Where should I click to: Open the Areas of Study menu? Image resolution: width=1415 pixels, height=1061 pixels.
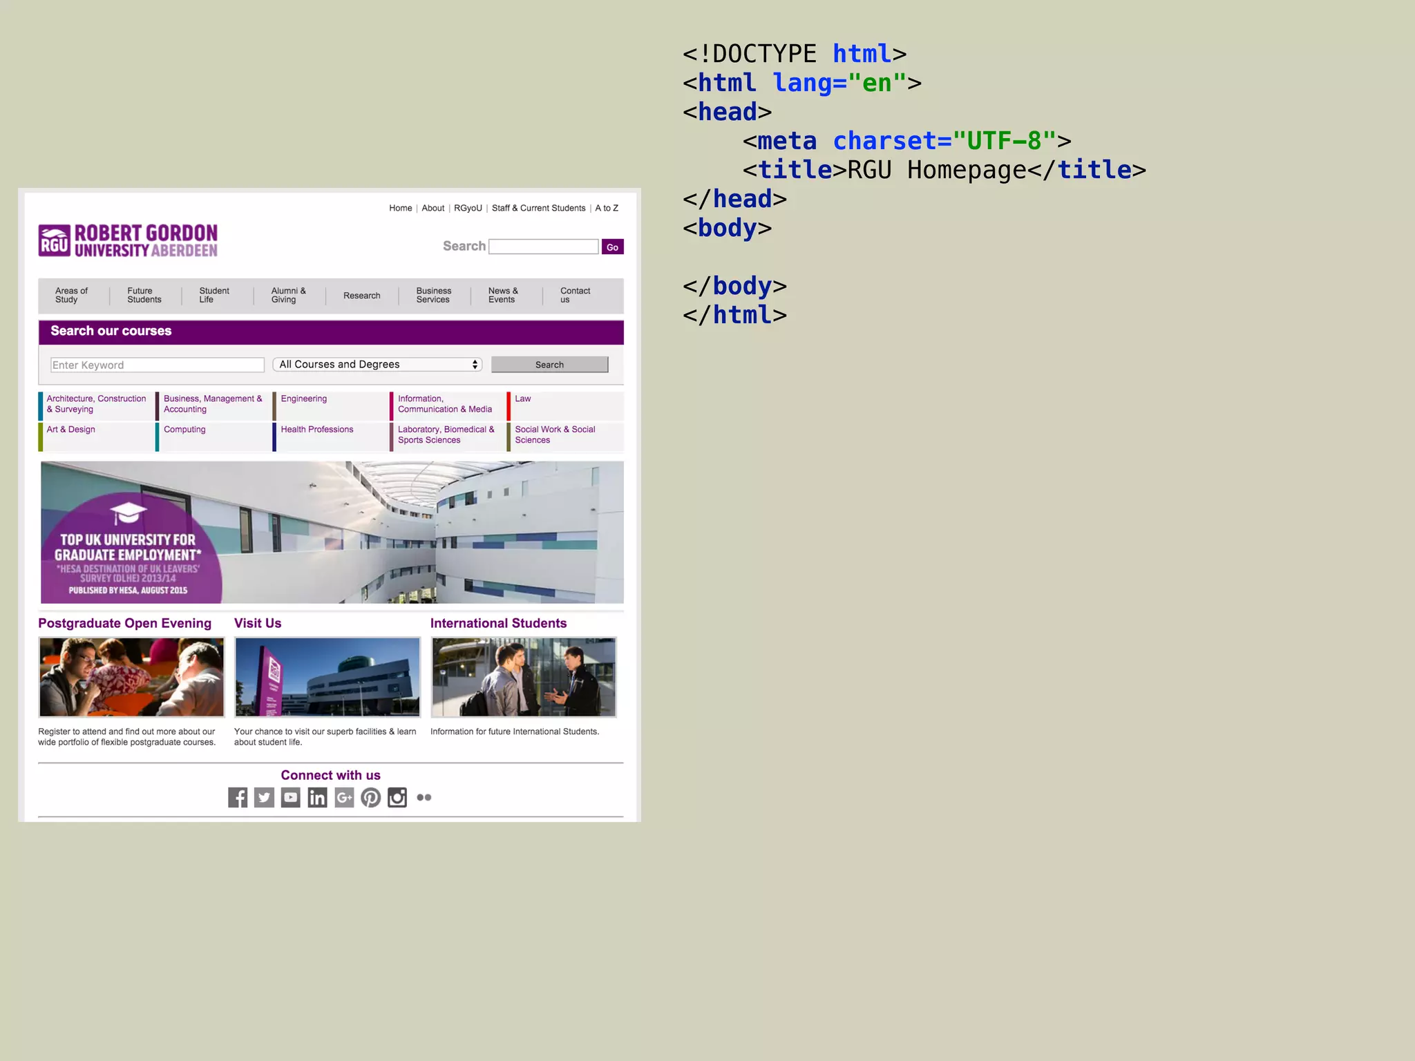tap(71, 295)
